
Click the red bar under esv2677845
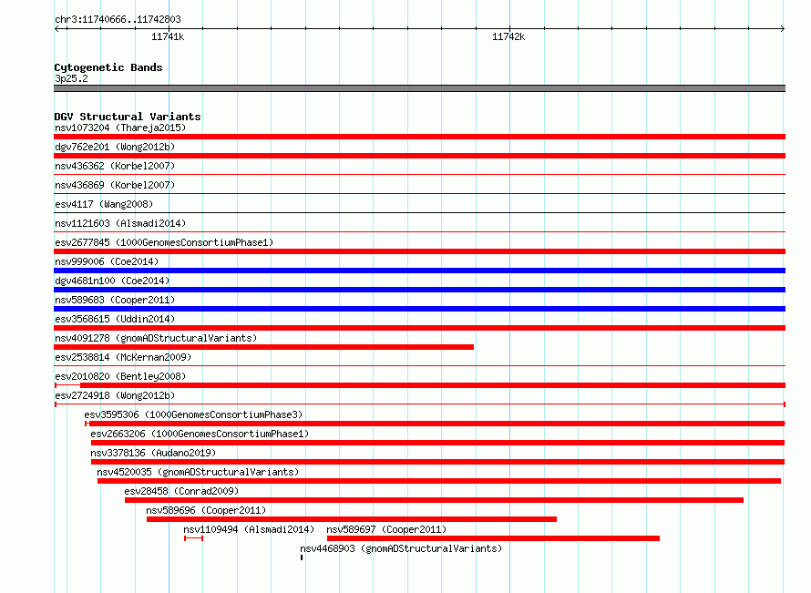coord(419,251)
